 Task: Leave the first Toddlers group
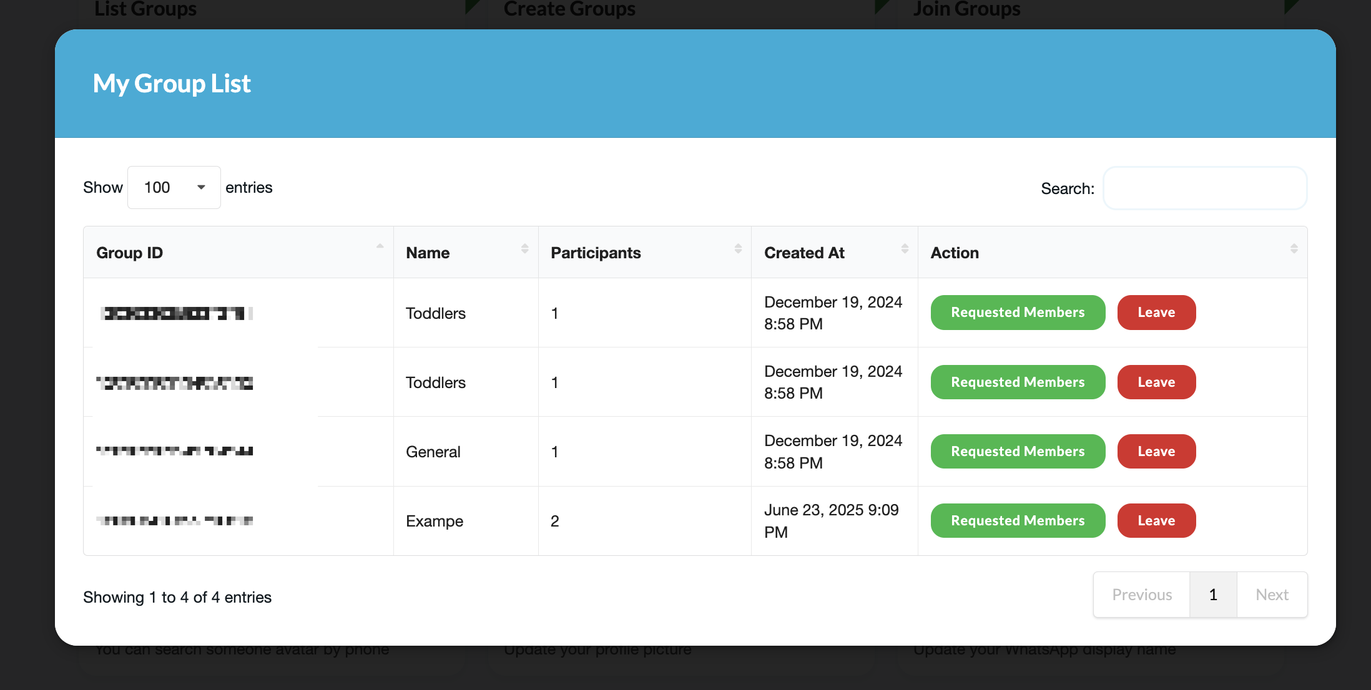(x=1156, y=313)
